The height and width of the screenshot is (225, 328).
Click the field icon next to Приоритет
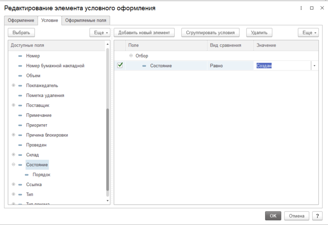tap(20, 125)
